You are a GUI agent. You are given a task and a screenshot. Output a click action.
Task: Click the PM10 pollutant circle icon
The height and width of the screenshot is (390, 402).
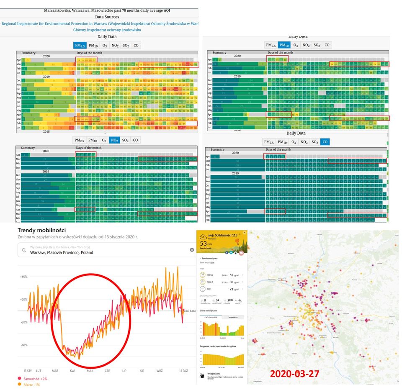pyautogui.click(x=203, y=275)
